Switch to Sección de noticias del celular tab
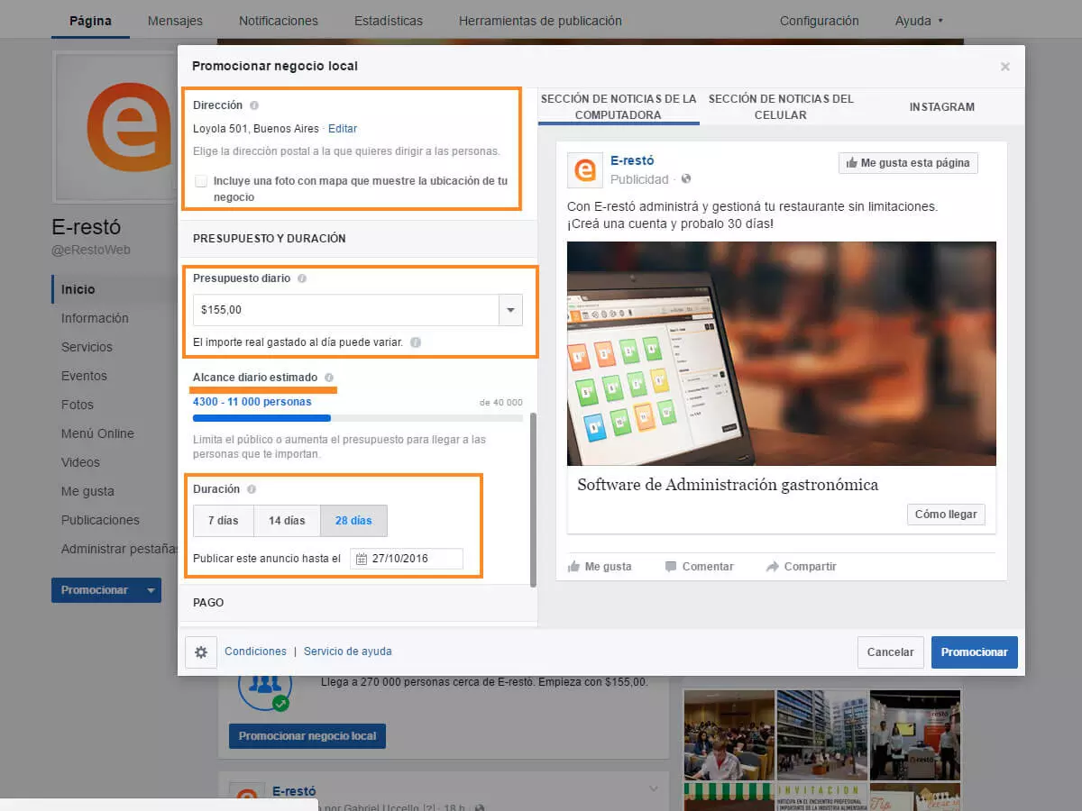The height and width of the screenshot is (811, 1082). [781, 106]
